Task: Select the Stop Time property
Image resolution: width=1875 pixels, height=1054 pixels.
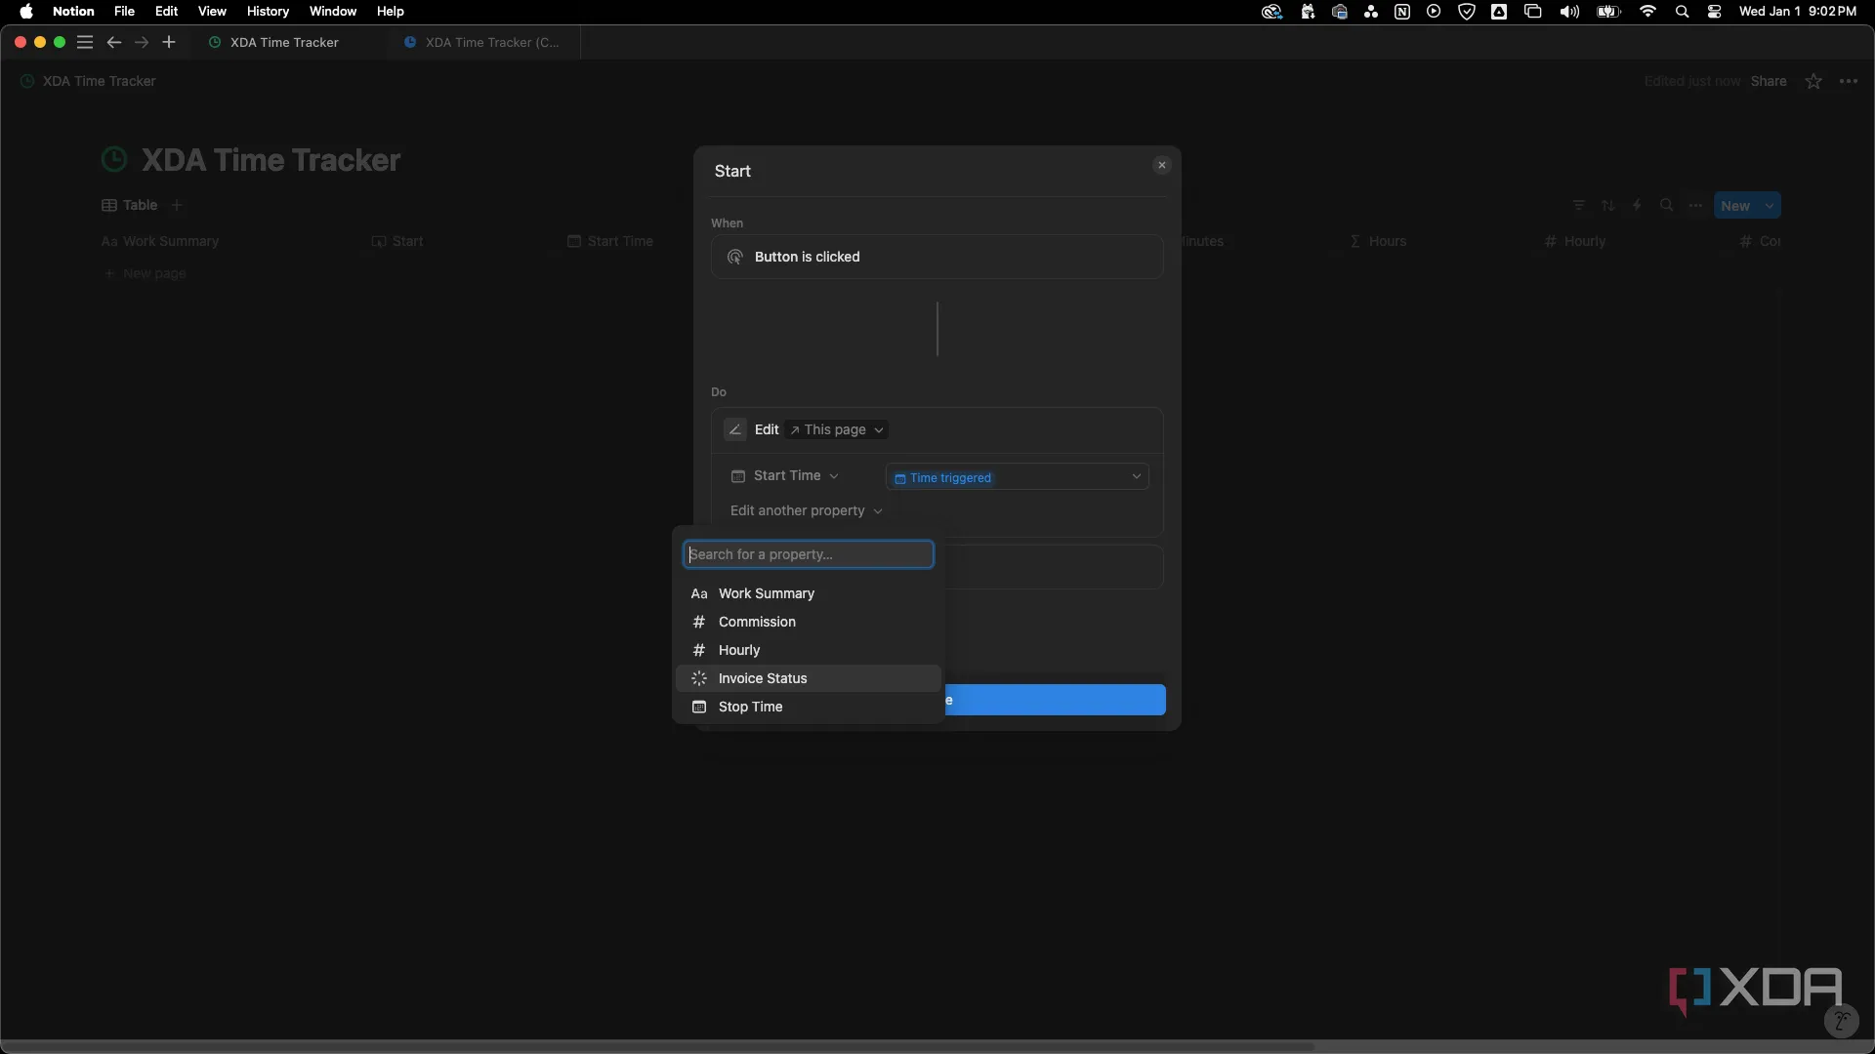Action: pyautogui.click(x=809, y=707)
